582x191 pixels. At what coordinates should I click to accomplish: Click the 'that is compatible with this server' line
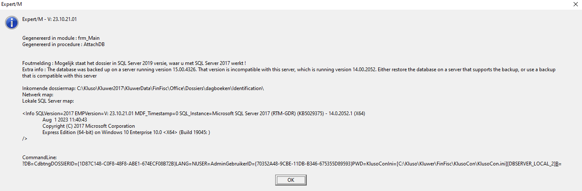pos(60,76)
